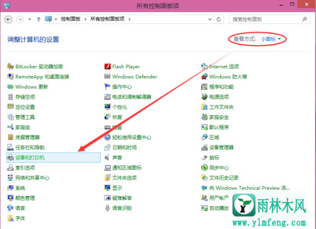Click 文件夹选项 link
The image size is (316, 229).
pyautogui.click(x=125, y=178)
